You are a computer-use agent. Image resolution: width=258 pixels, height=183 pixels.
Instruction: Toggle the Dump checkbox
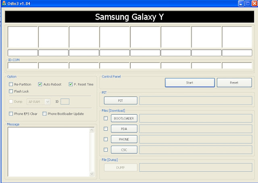11,101
